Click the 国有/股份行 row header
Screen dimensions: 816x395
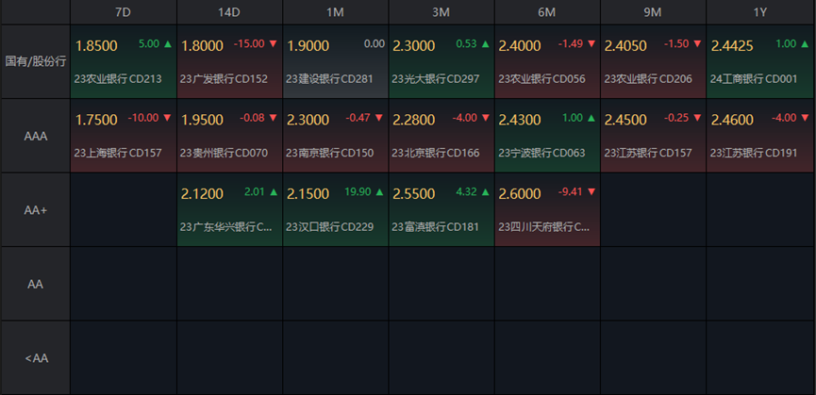pyautogui.click(x=36, y=61)
